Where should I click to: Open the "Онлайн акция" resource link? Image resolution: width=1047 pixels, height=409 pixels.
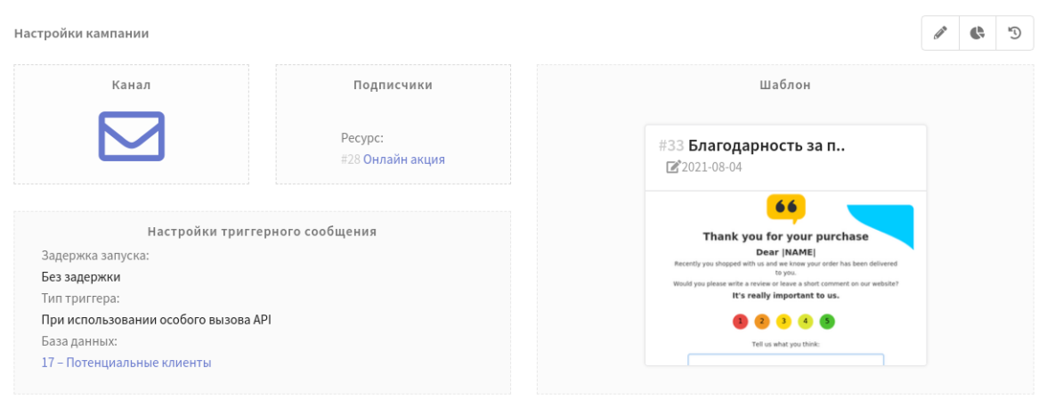(403, 160)
